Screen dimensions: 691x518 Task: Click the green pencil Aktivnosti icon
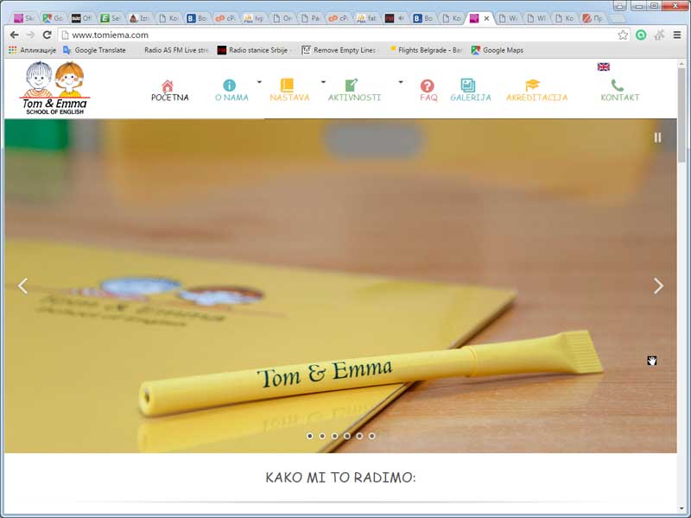pyautogui.click(x=352, y=85)
